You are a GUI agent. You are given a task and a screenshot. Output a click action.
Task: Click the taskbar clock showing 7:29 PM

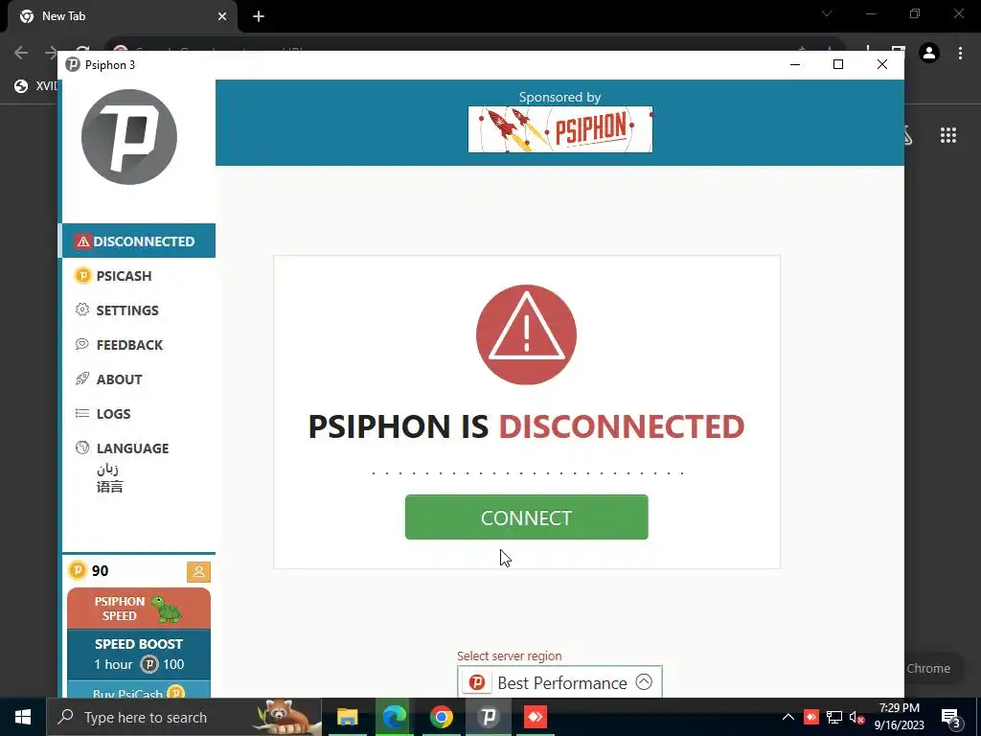(x=899, y=717)
